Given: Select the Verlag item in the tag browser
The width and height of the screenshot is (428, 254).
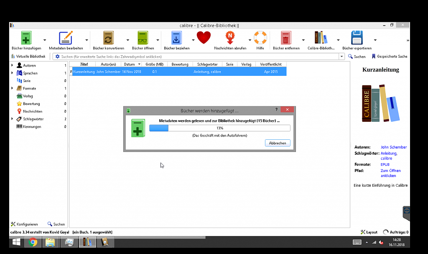Looking at the screenshot, I should coord(28,96).
